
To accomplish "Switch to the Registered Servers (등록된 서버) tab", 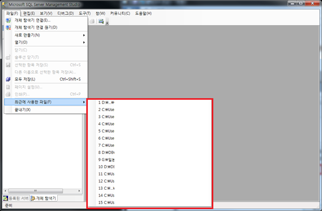I will 16,198.
